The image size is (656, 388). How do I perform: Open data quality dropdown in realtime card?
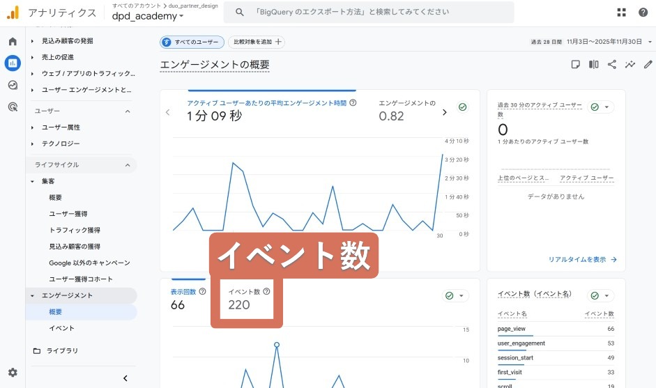pos(600,107)
